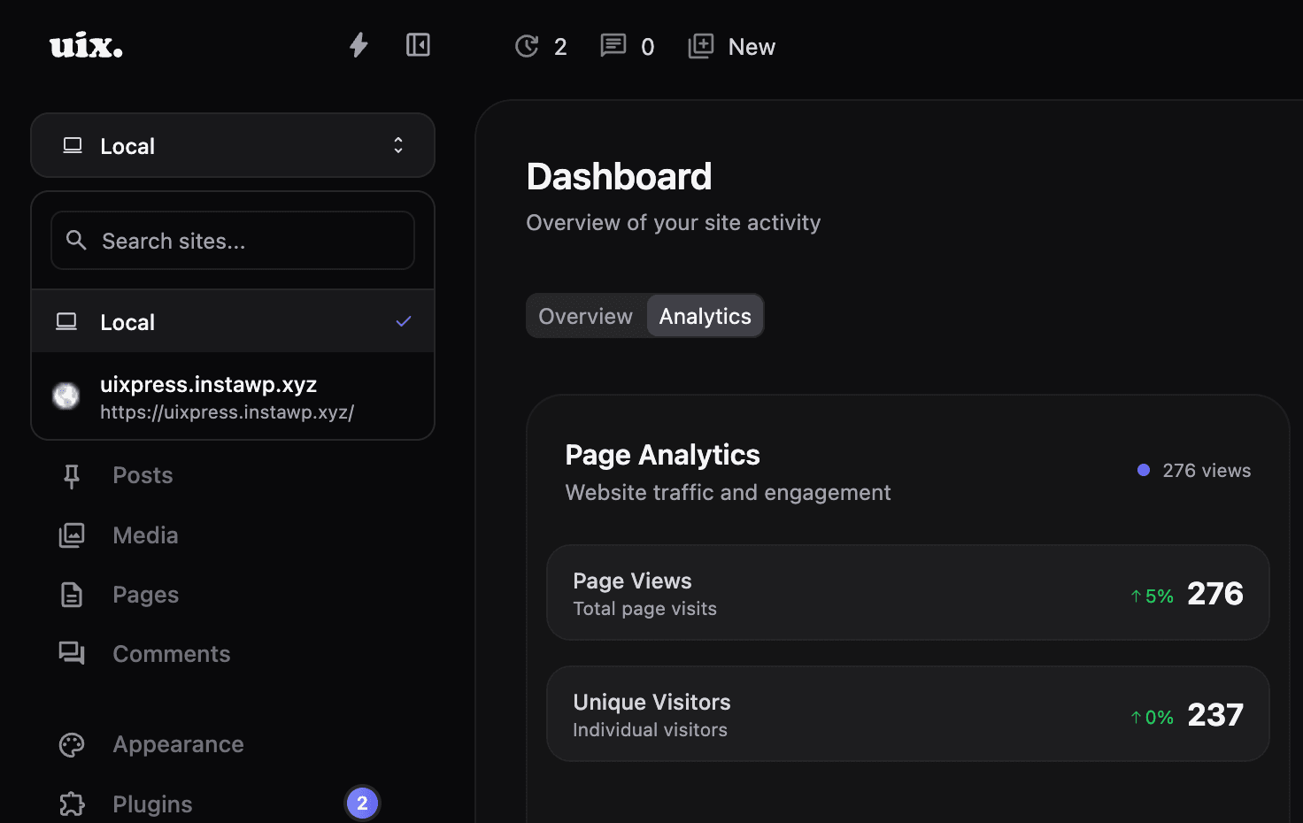Click the Search sites field
The height and width of the screenshot is (823, 1303).
(x=232, y=240)
